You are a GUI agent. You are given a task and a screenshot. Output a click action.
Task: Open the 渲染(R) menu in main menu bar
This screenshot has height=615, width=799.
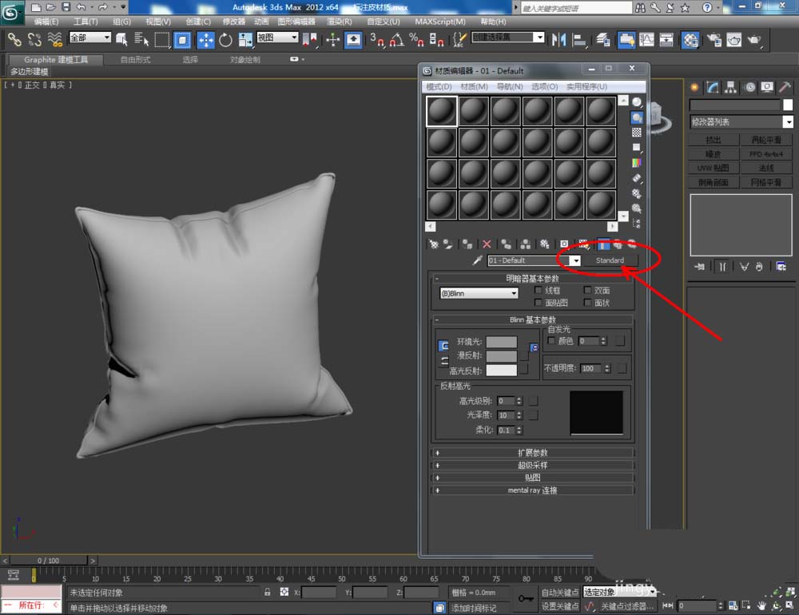pyautogui.click(x=338, y=22)
